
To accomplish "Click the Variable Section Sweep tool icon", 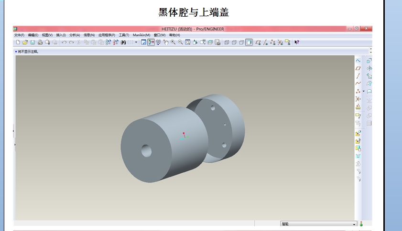I will pos(369,76).
